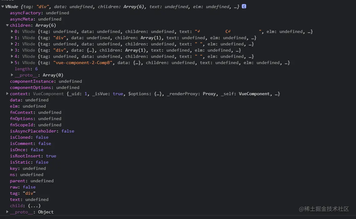Click the elm: undefined row

(28, 106)
